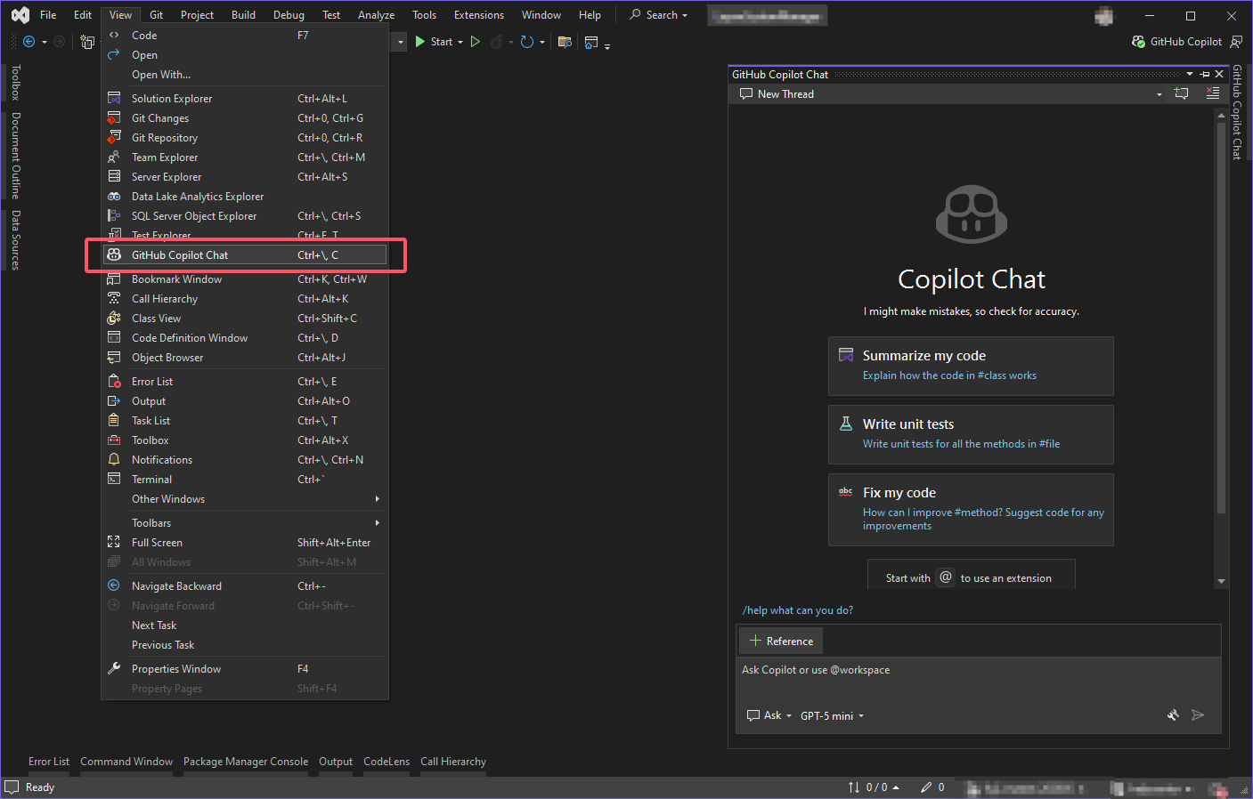Click the GitHub Copilot Chat vertical side tab
Image resolution: width=1253 pixels, height=799 pixels.
[1236, 112]
